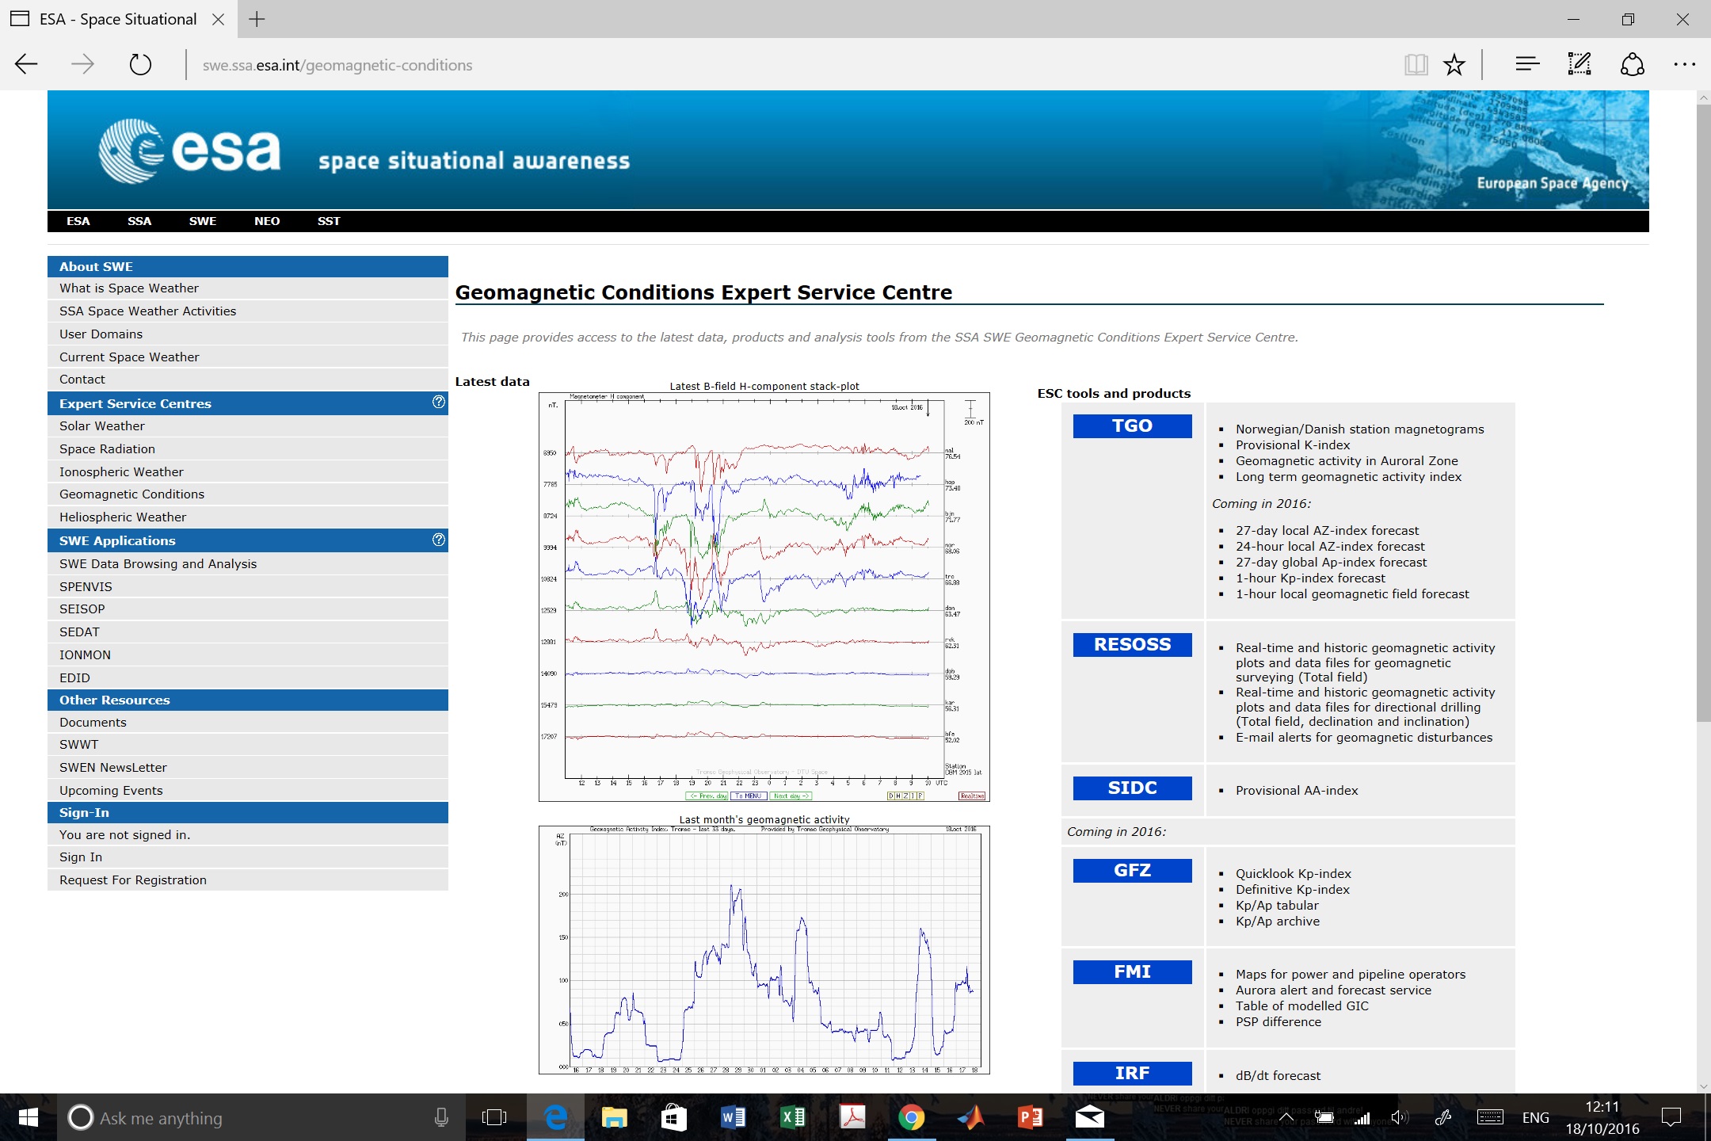Image resolution: width=1711 pixels, height=1141 pixels.
Task: Click the TGO button under ESC tools
Action: (1132, 425)
